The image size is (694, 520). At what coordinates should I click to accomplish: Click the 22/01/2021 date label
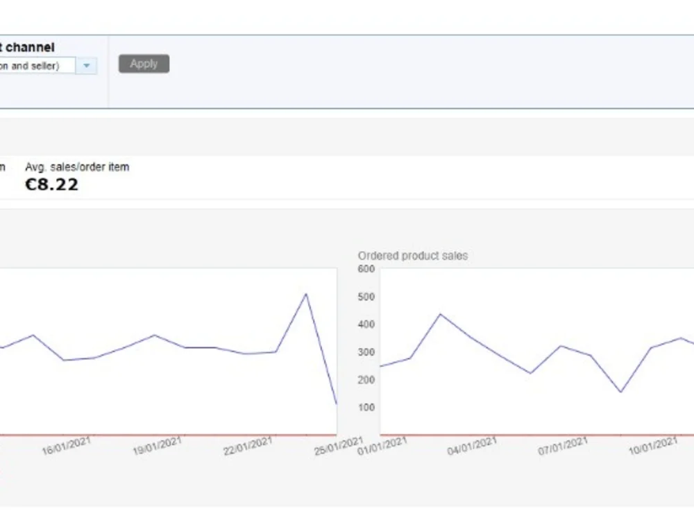click(248, 446)
